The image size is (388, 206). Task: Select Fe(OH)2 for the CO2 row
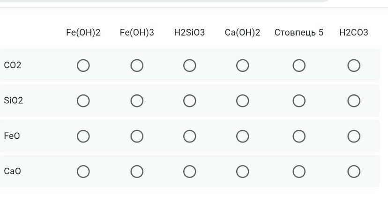pos(83,65)
